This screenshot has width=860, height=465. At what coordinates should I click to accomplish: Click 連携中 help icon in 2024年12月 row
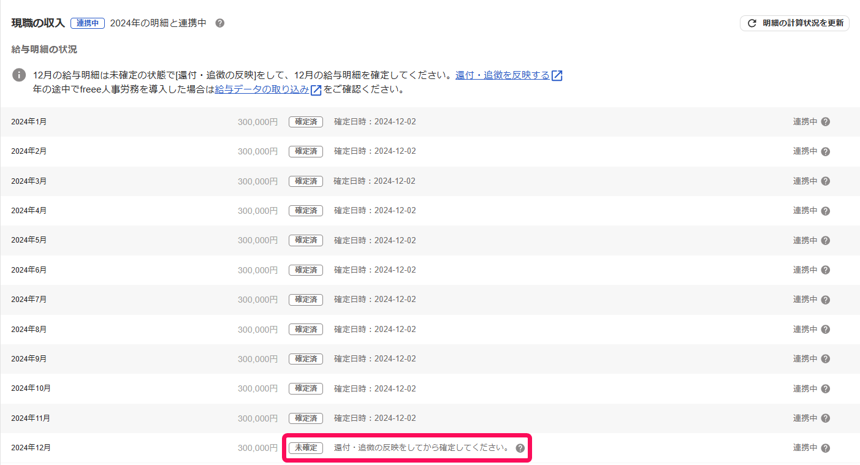coord(826,448)
